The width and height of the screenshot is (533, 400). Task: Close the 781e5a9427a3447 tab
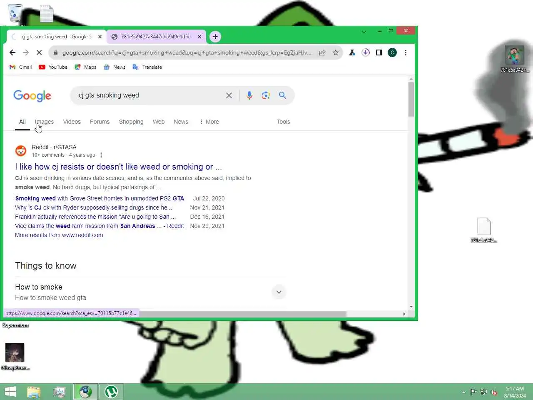199,37
